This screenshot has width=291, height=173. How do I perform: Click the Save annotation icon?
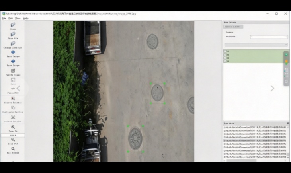(x=13, y=80)
